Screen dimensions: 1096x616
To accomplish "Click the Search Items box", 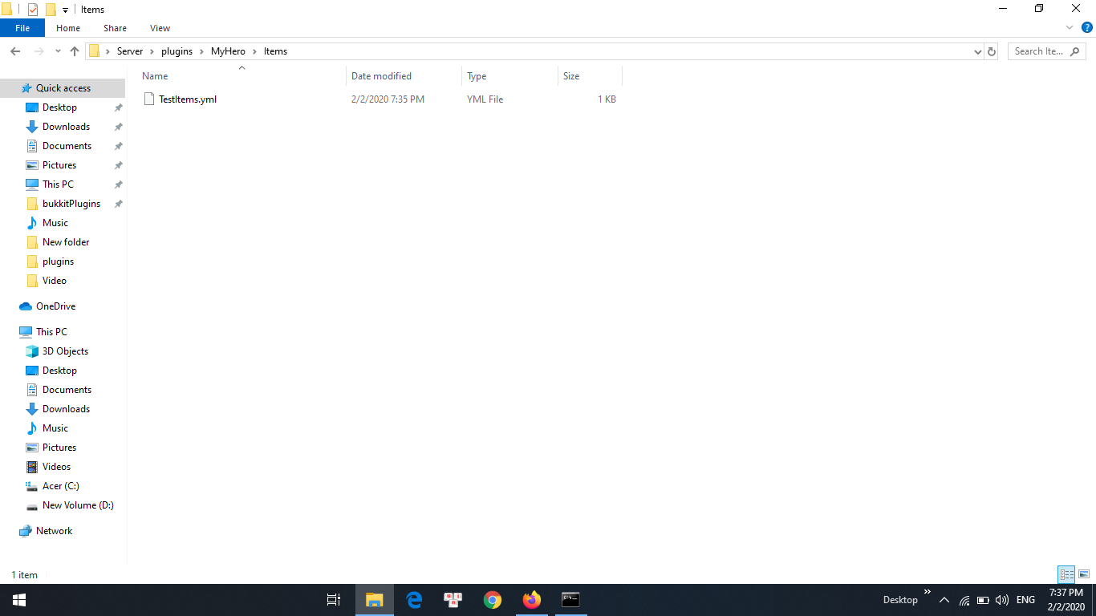I will point(1047,51).
